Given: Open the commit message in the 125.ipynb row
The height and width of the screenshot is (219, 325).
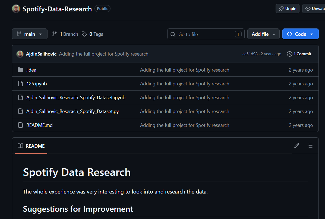Looking at the screenshot, I should click(x=184, y=84).
